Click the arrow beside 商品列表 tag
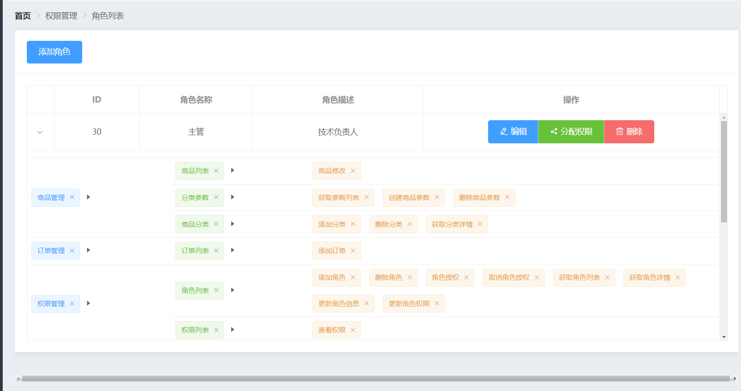This screenshot has height=391, width=741. tap(232, 171)
